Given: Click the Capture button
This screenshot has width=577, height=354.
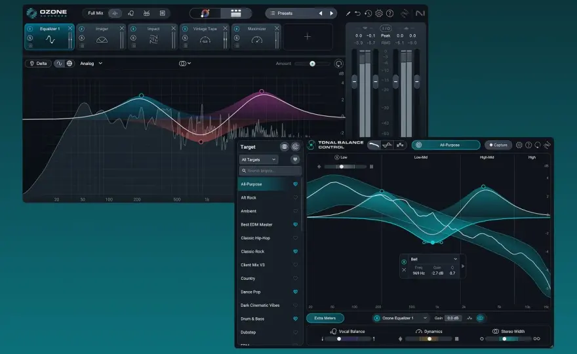Looking at the screenshot, I should [x=498, y=145].
